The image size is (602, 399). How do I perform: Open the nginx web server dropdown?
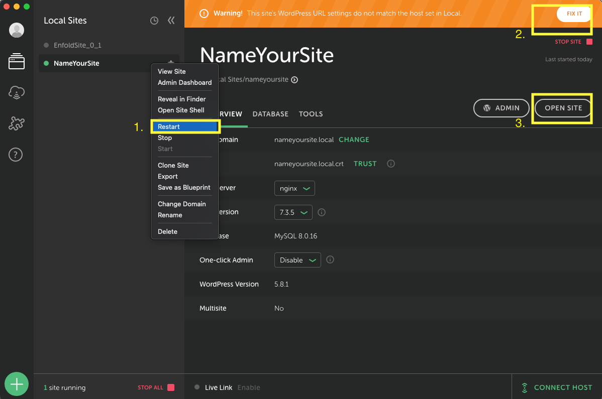click(294, 188)
